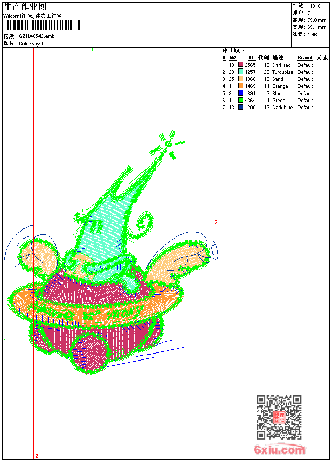Click the height value 79.0 mm
The height and width of the screenshot is (460, 331).
pos(317,20)
